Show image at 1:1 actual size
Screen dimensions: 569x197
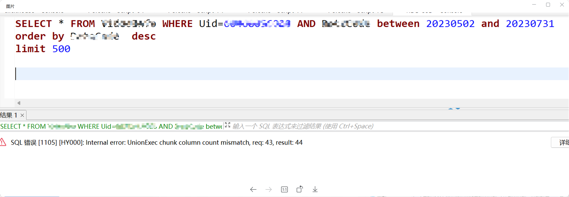pyautogui.click(x=284, y=190)
